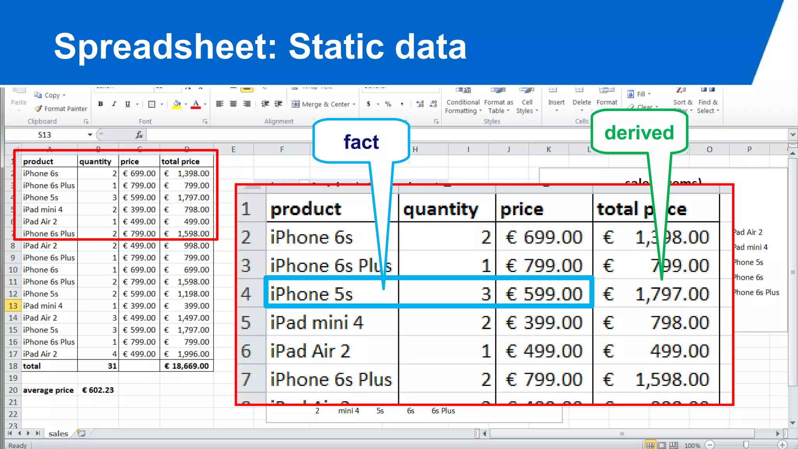Image resolution: width=798 pixels, height=449 pixels.
Task: Select the 'total' label cell
Action: [x=49, y=366]
